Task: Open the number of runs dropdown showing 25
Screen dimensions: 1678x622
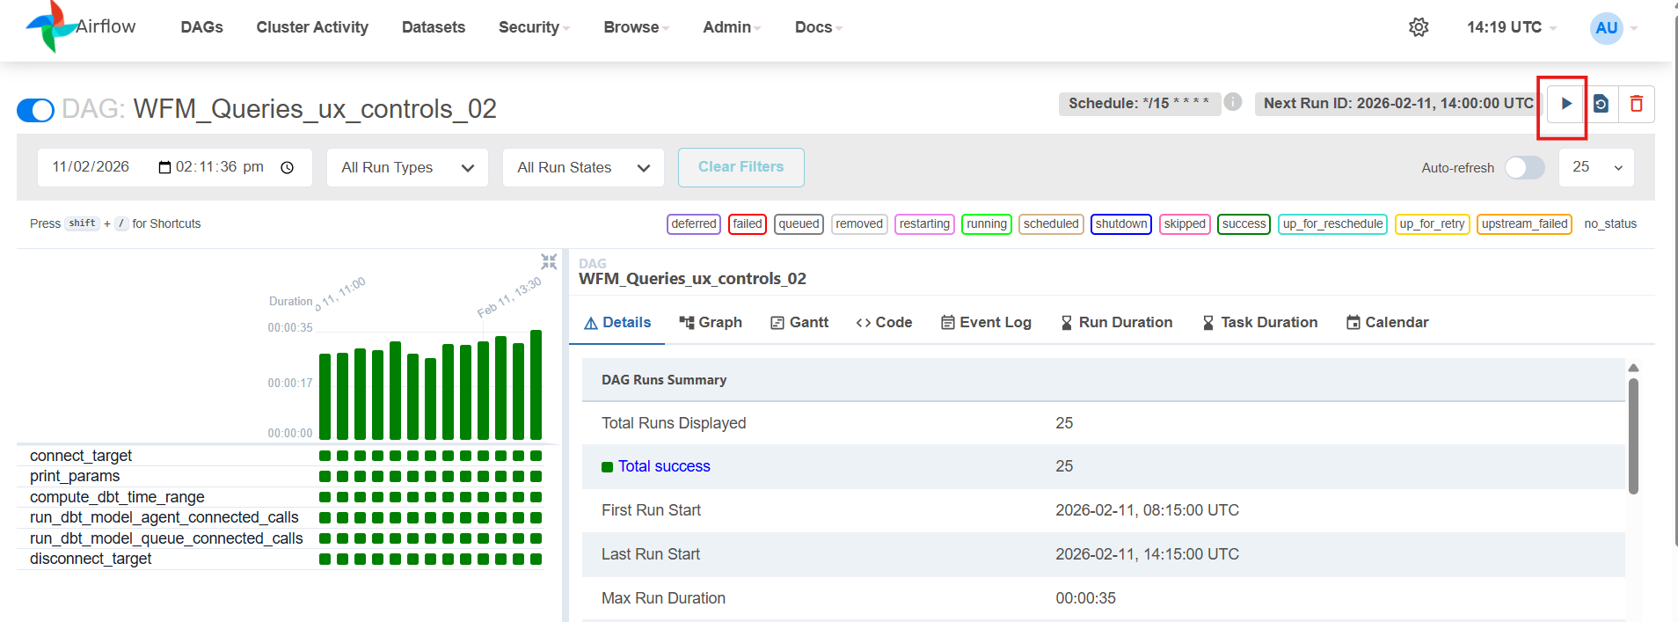Action: 1596,167
